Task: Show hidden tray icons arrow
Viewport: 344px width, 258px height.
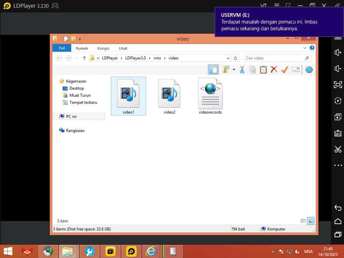Action: click(273, 252)
